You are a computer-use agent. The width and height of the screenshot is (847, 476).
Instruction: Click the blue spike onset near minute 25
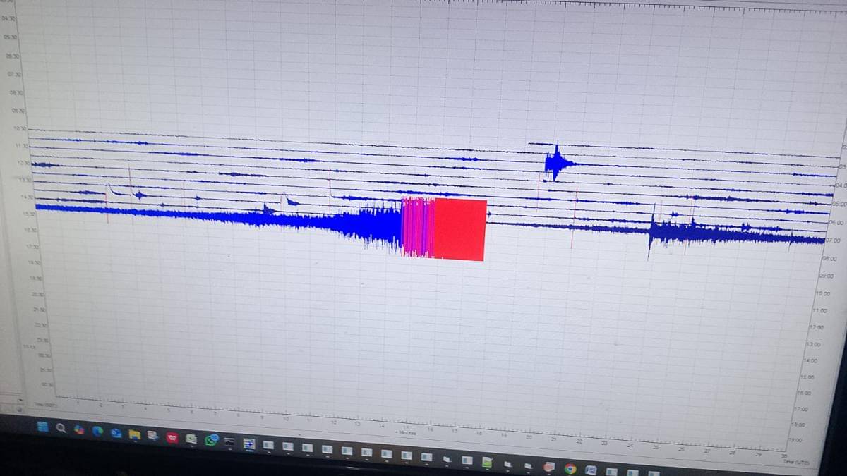(x=651, y=231)
